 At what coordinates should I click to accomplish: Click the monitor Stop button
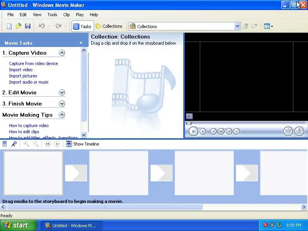click(203, 131)
